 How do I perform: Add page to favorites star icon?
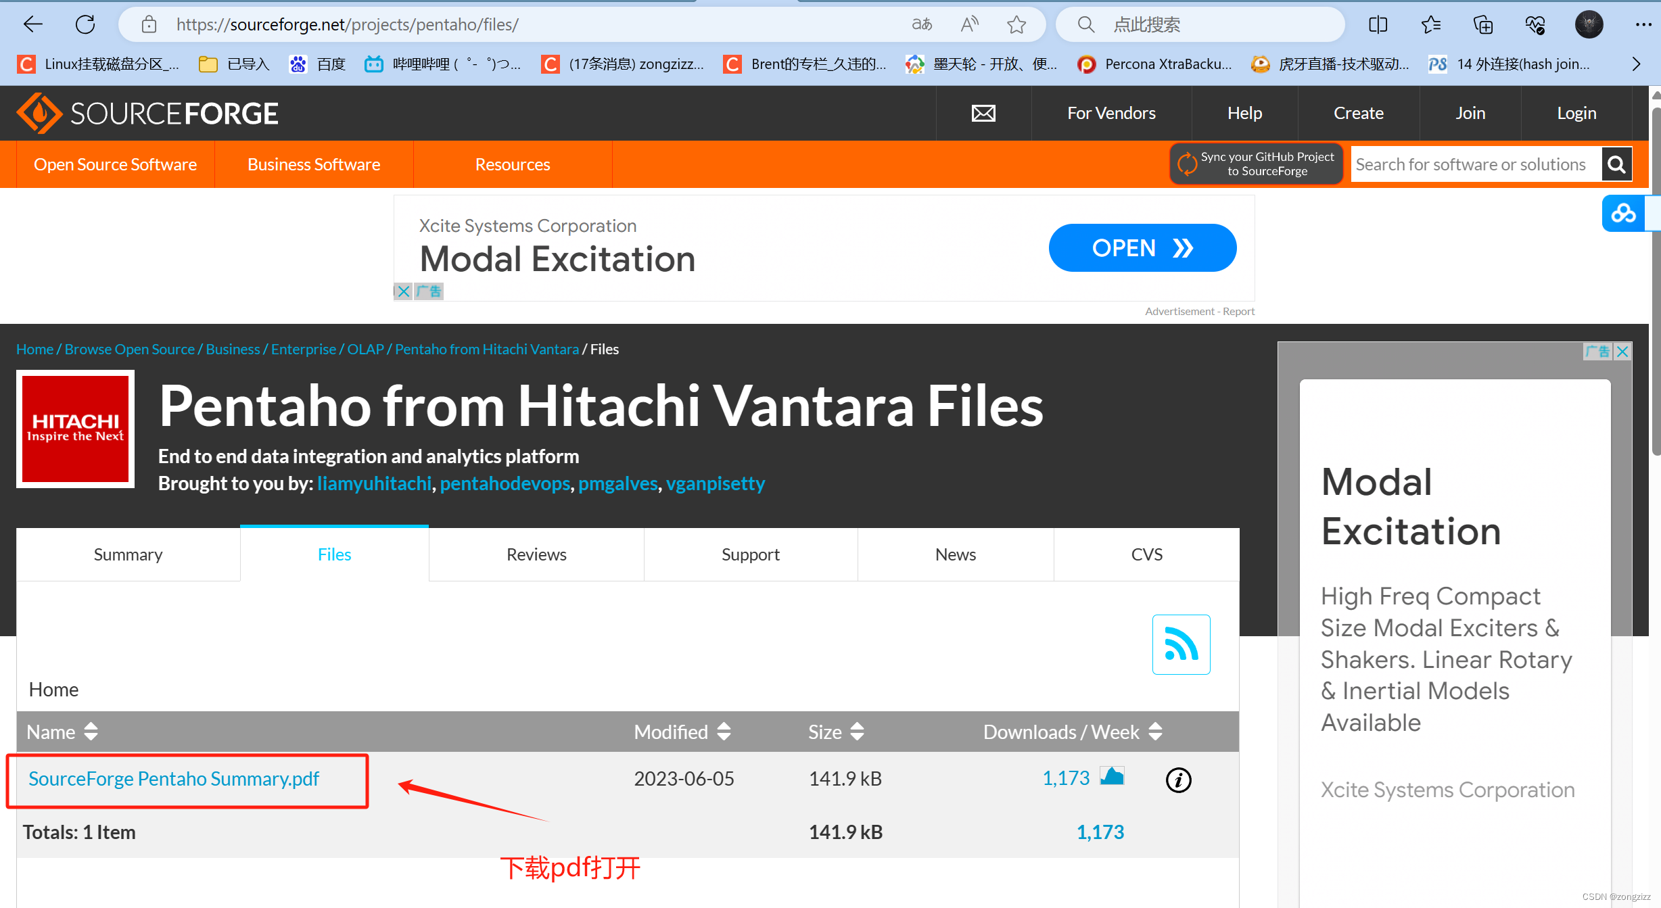[1016, 25]
